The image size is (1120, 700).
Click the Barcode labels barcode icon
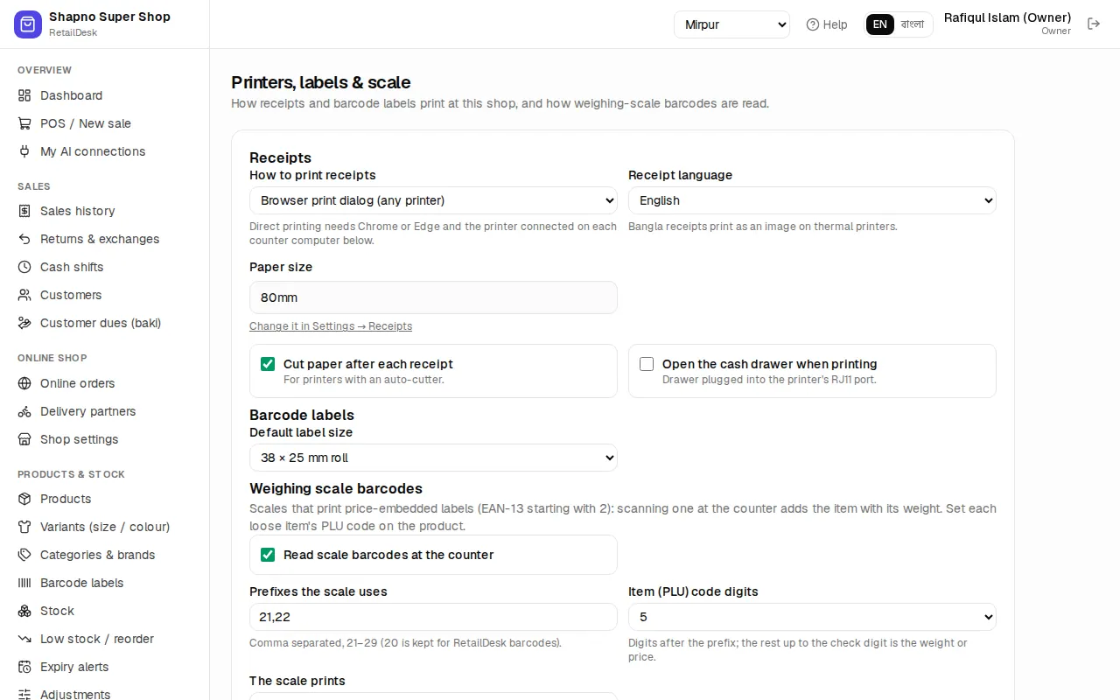[x=24, y=583]
